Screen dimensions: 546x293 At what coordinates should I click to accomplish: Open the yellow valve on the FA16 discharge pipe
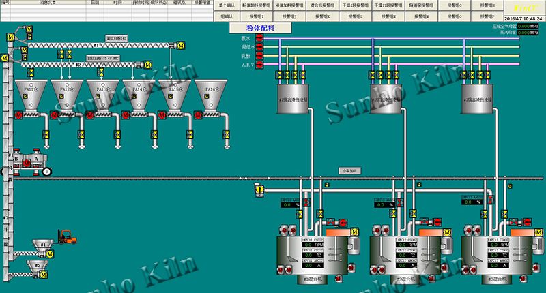click(227, 134)
